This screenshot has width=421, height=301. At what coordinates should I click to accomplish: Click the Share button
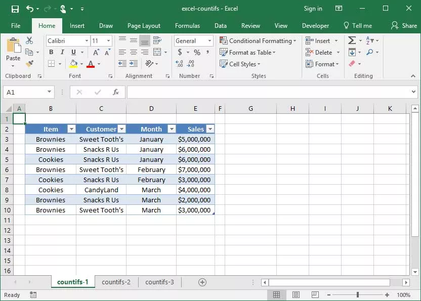[x=404, y=26]
